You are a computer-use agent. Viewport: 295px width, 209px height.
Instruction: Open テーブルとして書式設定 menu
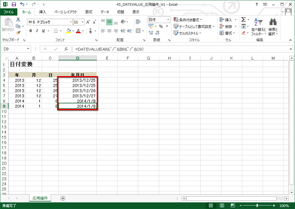(x=194, y=26)
